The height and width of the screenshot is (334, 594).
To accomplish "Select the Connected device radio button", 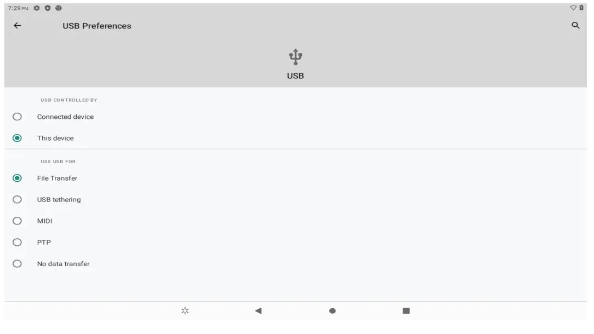I will click(x=17, y=117).
